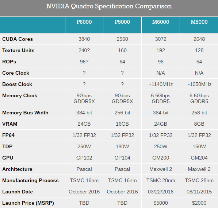Click the 96? ROPs cell
Image resolution: width=218 pixels, height=208 pixels.
84,62
